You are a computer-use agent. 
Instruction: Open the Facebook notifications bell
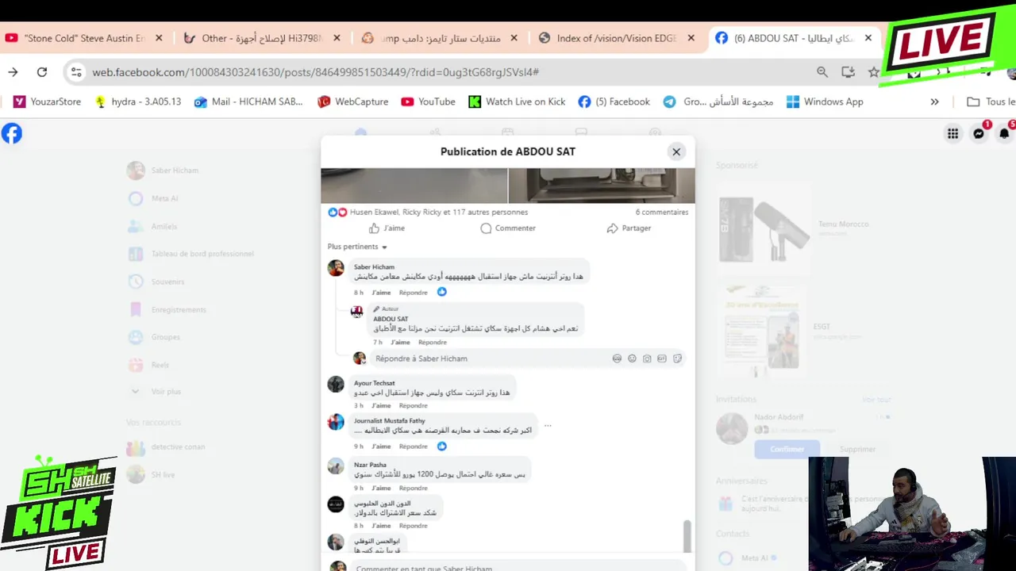coord(1004,133)
